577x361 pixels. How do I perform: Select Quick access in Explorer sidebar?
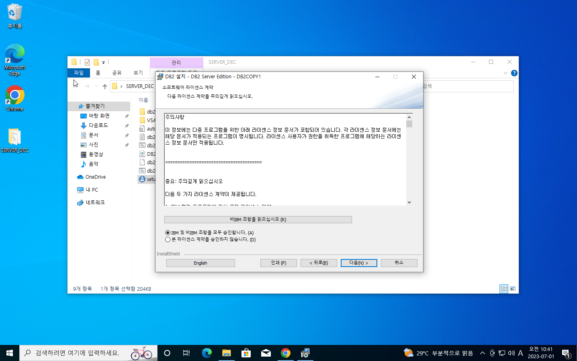click(99, 106)
